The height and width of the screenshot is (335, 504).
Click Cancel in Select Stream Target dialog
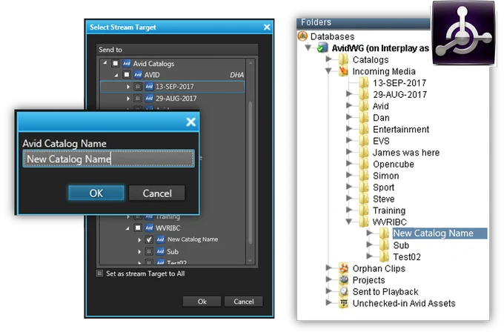click(x=244, y=302)
